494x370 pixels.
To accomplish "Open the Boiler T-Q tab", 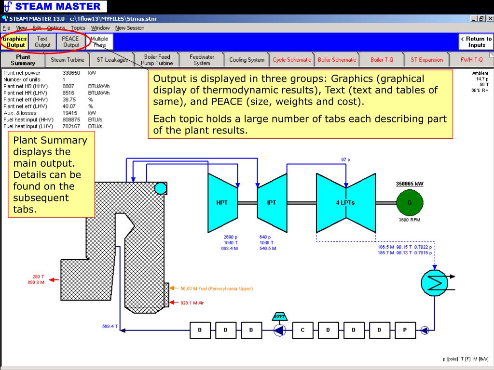I will [382, 59].
